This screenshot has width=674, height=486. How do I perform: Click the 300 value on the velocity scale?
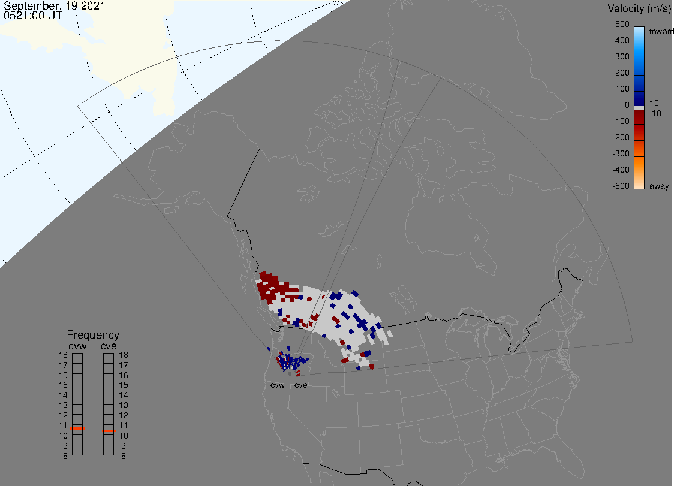(x=622, y=57)
